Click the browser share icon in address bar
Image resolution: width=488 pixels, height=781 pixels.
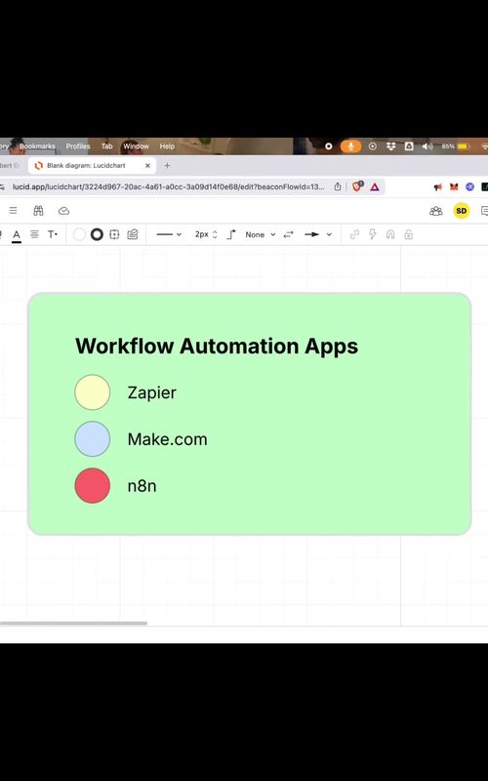click(338, 186)
